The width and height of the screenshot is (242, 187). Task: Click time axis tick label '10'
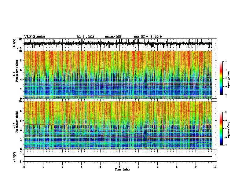[215, 167]
